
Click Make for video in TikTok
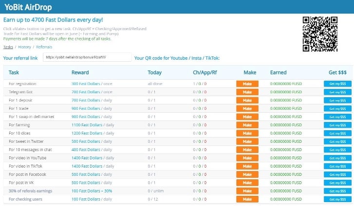pyautogui.click(x=247, y=166)
